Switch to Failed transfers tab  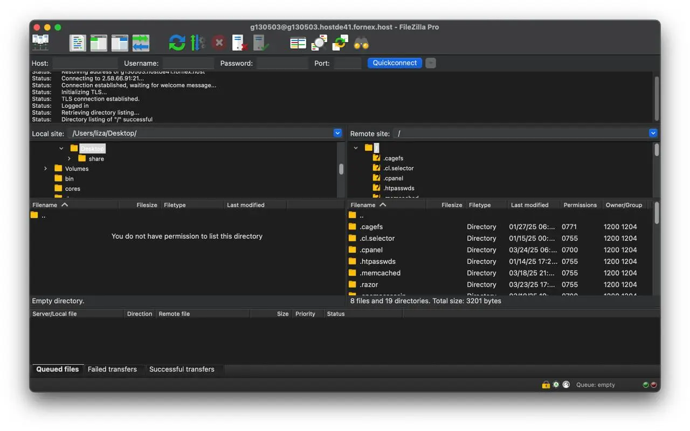tap(112, 369)
